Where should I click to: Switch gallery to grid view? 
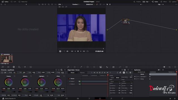coord(43,4)
